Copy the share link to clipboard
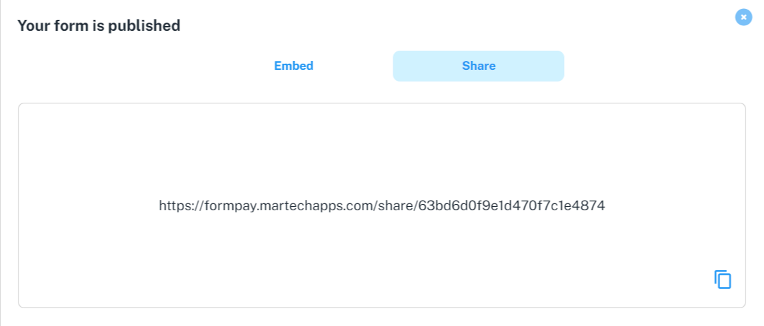Viewport: 764px width, 326px height. pyautogui.click(x=723, y=279)
